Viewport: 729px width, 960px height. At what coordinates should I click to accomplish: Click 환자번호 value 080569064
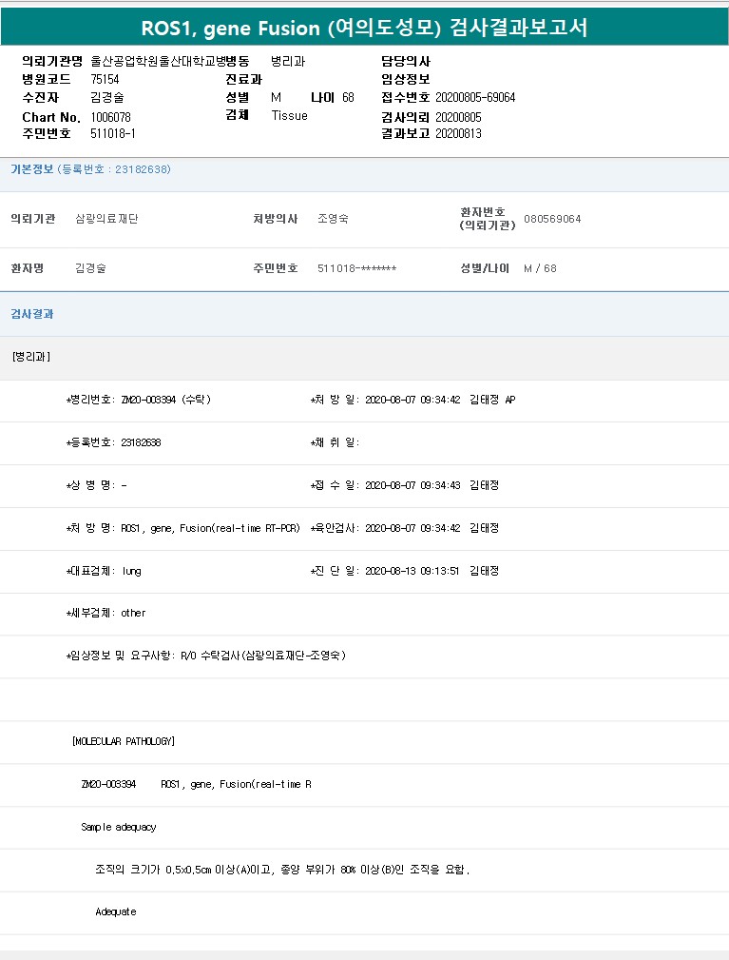(552, 219)
